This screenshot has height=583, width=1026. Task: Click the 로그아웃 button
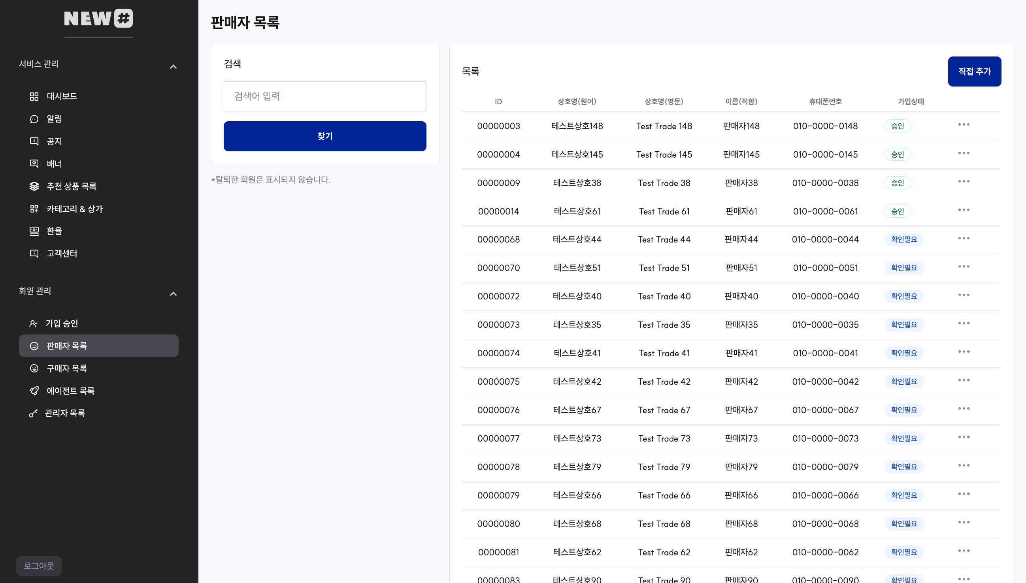tap(39, 566)
